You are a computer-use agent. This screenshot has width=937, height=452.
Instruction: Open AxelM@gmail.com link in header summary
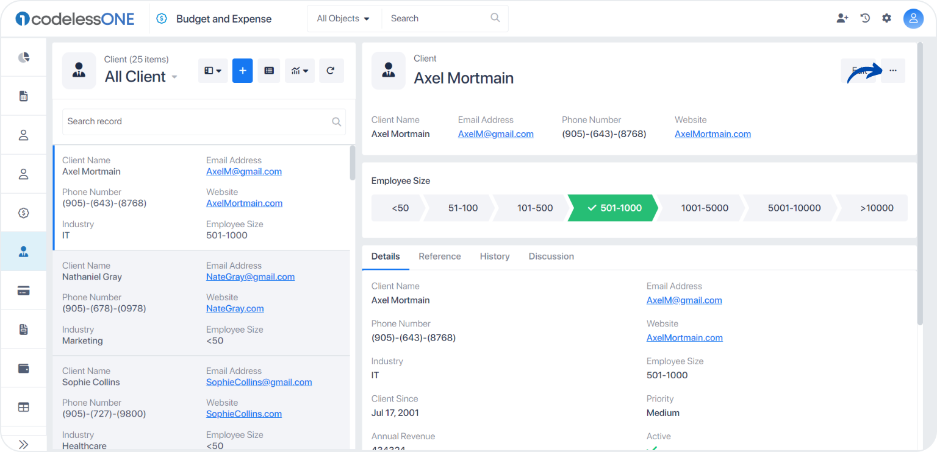pos(496,134)
